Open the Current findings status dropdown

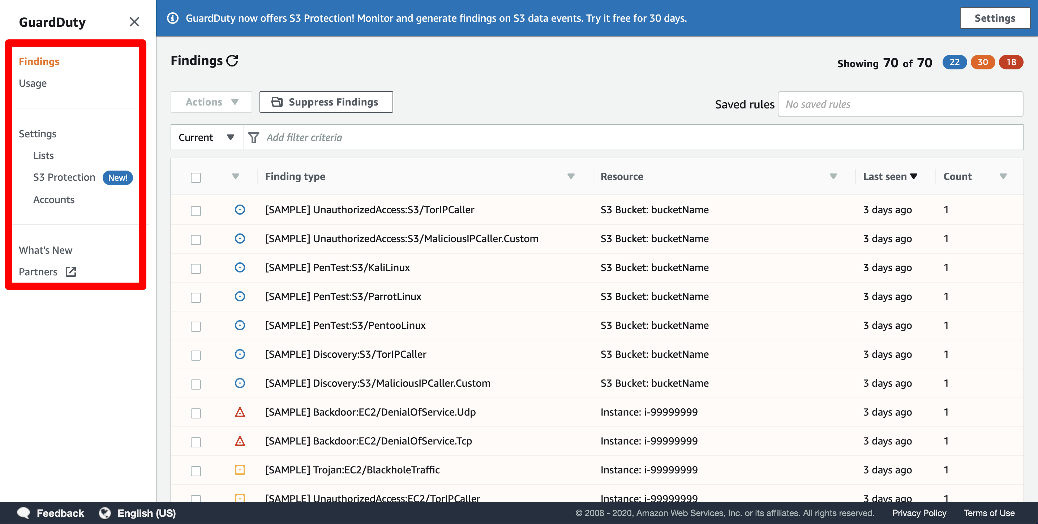click(x=207, y=137)
